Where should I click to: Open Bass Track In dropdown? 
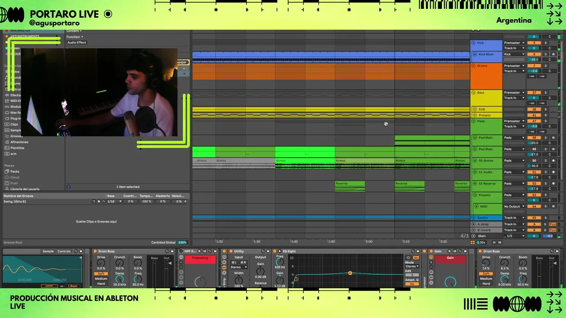pos(514,98)
